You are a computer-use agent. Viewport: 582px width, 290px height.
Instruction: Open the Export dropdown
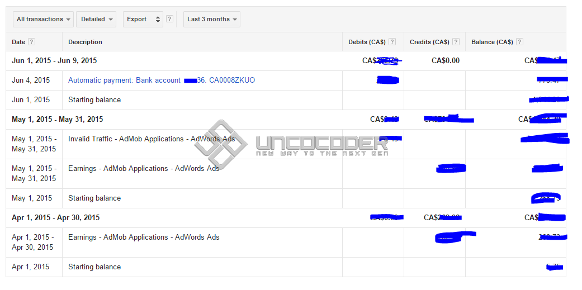[143, 20]
